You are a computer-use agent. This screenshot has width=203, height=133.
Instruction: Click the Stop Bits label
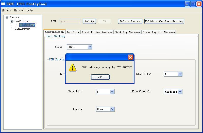click(x=143, y=74)
